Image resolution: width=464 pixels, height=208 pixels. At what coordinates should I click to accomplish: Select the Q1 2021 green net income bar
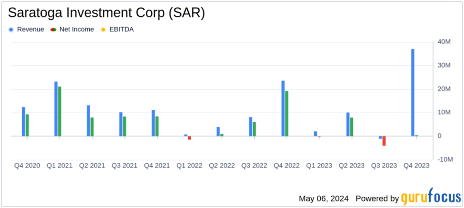(x=60, y=111)
